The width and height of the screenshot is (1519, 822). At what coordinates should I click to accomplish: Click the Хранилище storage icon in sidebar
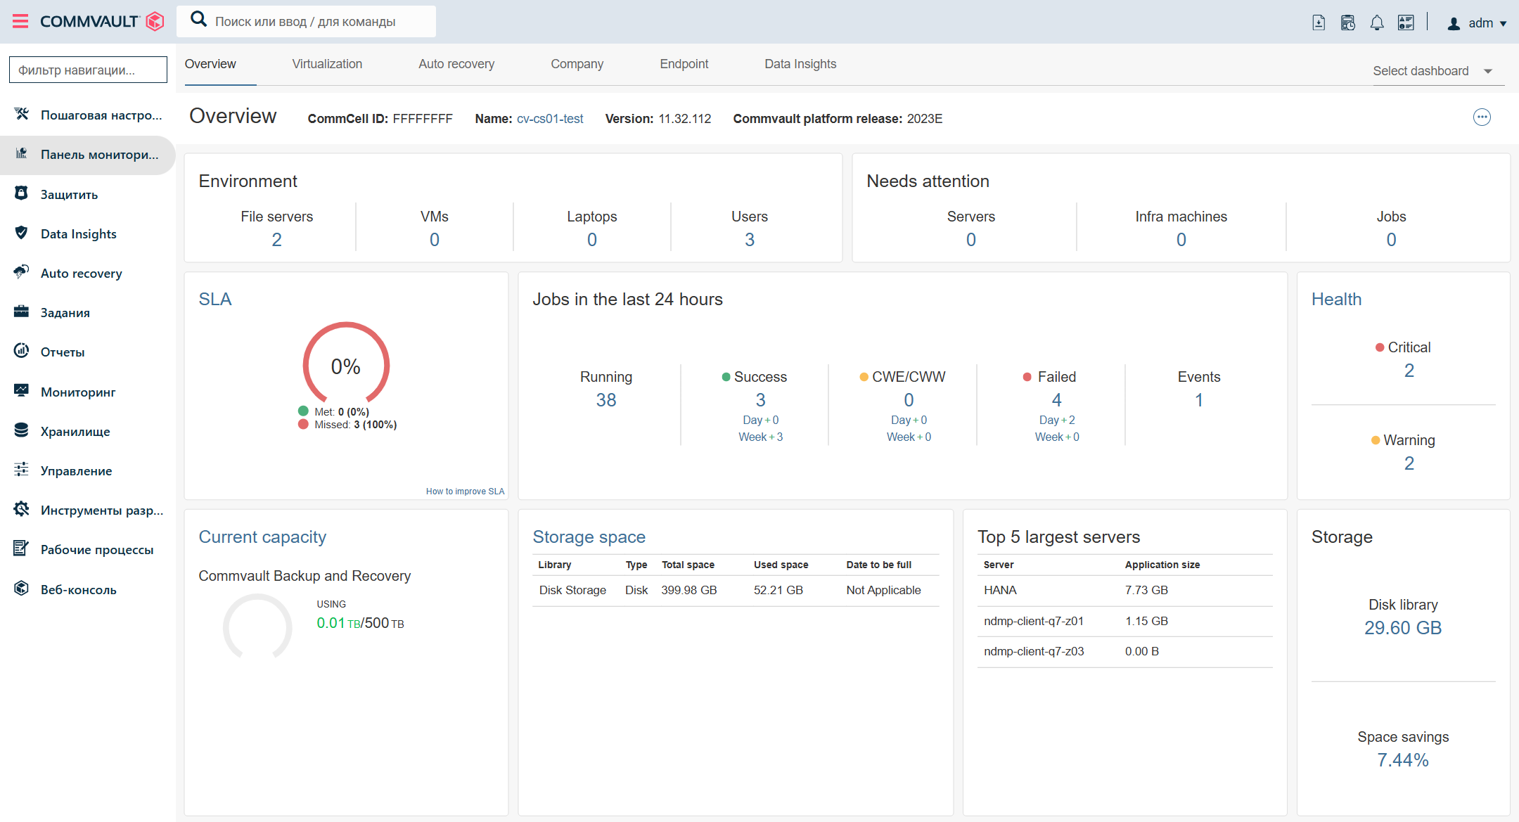(x=22, y=430)
